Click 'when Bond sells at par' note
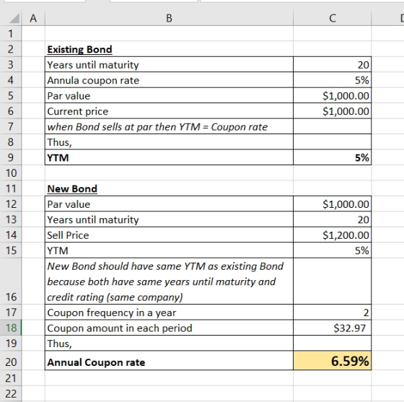Image resolution: width=404 pixels, height=402 pixels. point(169,126)
